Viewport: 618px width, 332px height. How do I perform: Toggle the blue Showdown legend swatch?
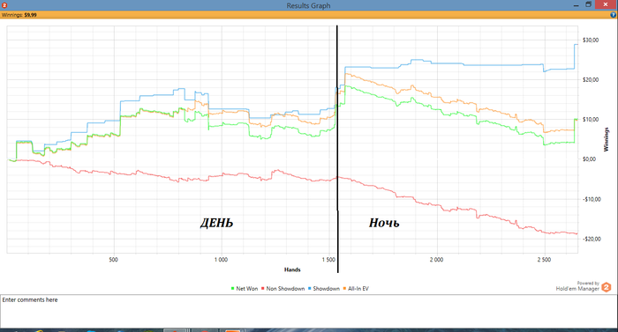click(309, 289)
